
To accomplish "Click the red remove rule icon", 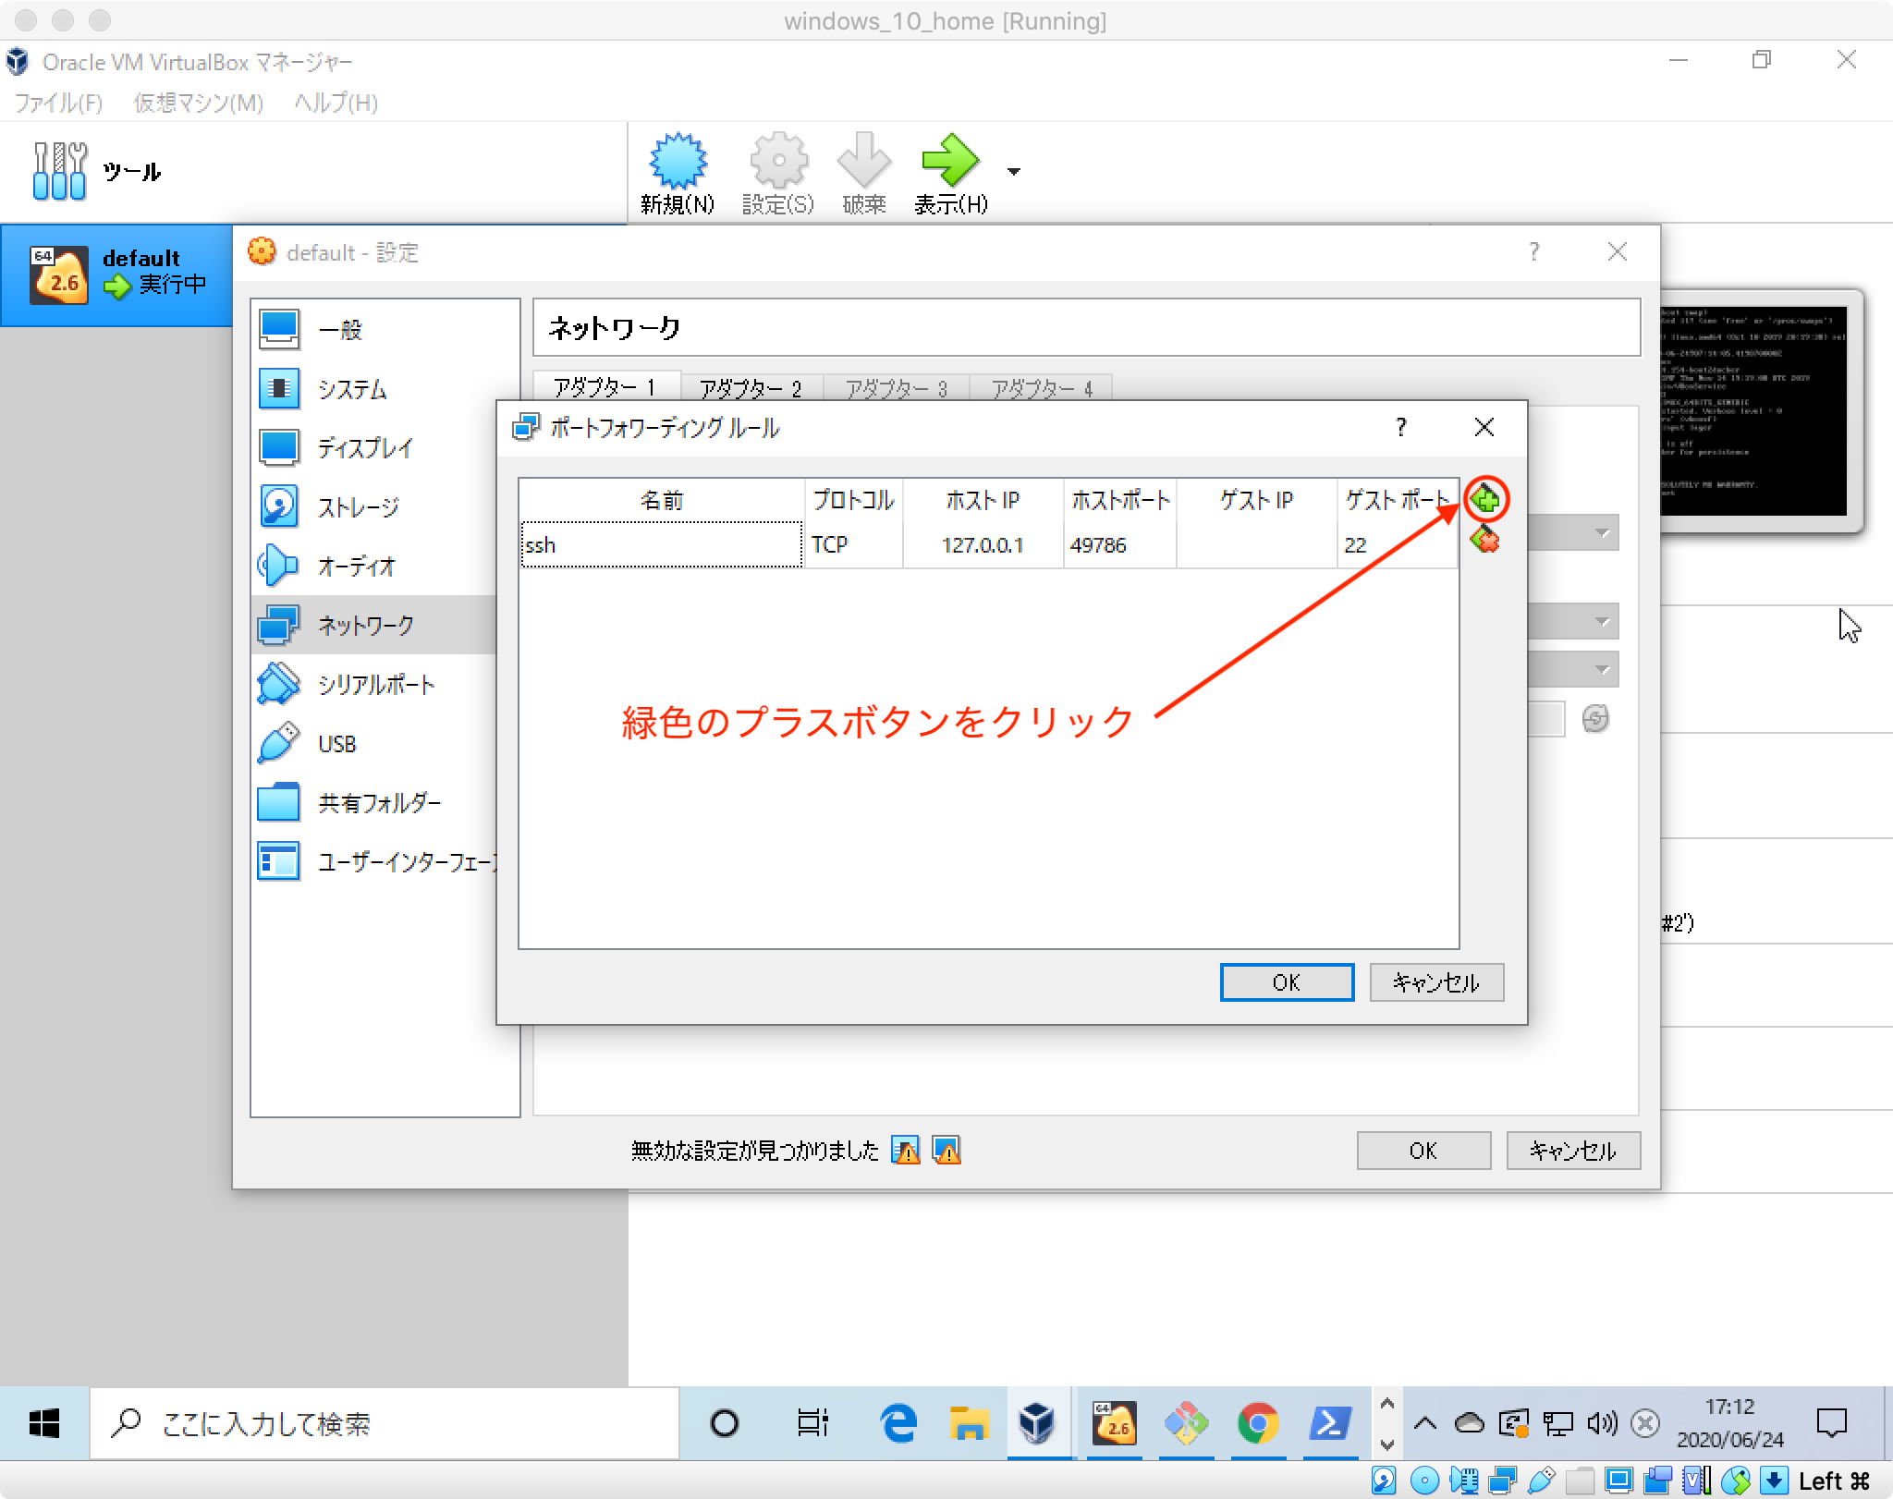I will point(1485,540).
